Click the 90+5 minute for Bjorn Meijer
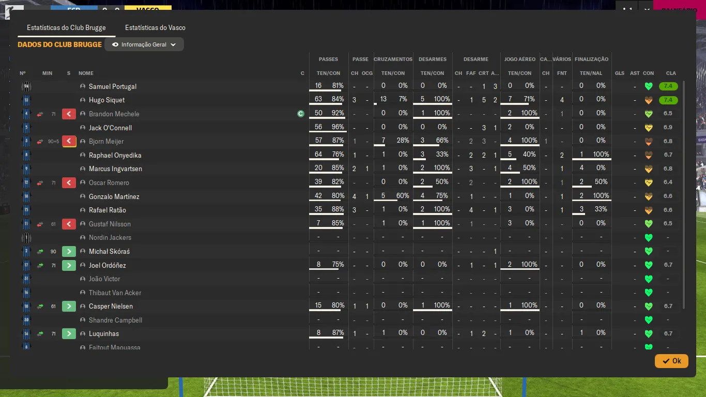This screenshot has height=397, width=706. click(54, 142)
